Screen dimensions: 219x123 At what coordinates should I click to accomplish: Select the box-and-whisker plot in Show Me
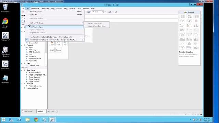pyautogui.click(x=196, y=44)
